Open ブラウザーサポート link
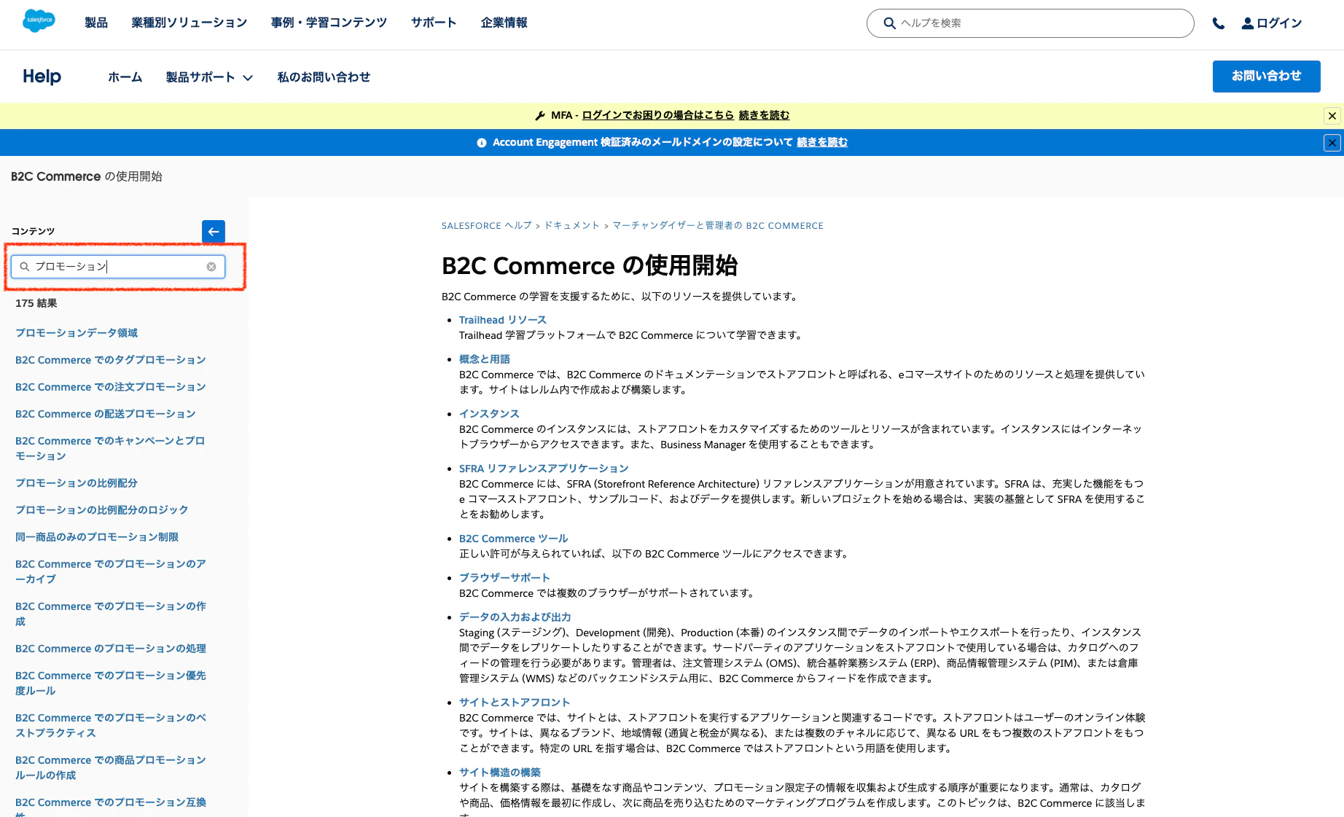The height and width of the screenshot is (817, 1344). (x=504, y=578)
